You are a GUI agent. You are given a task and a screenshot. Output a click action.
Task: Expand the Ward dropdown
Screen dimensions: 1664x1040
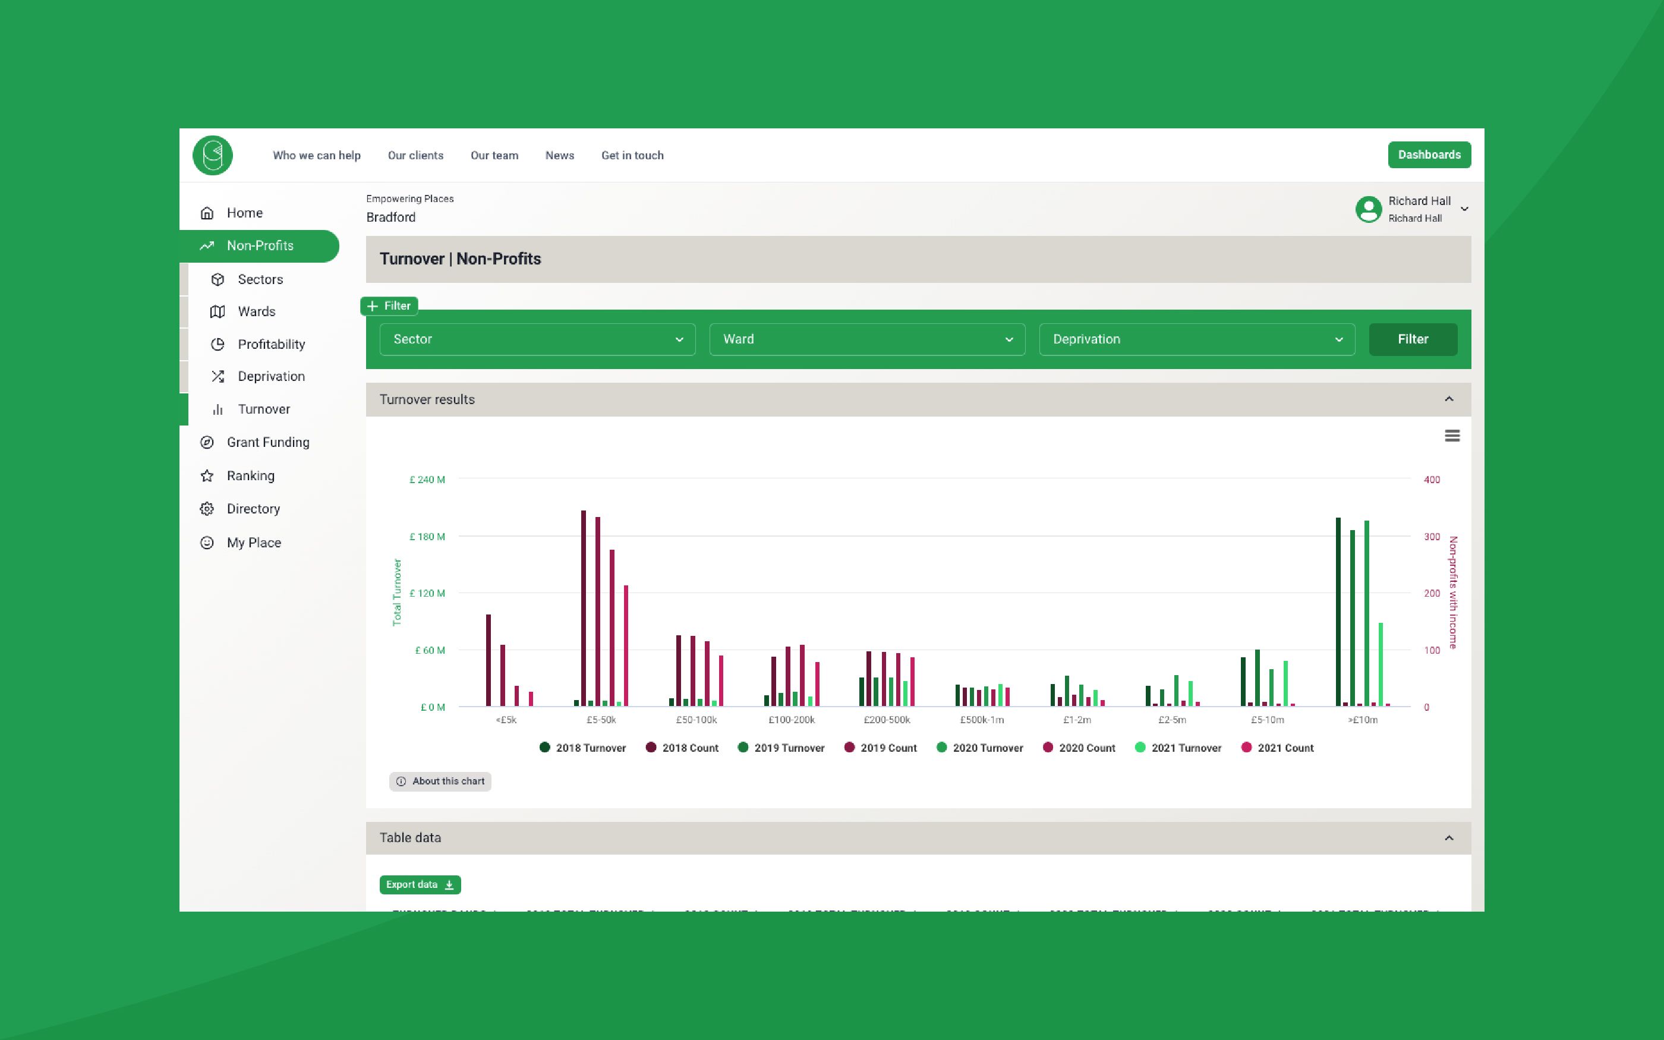866,340
